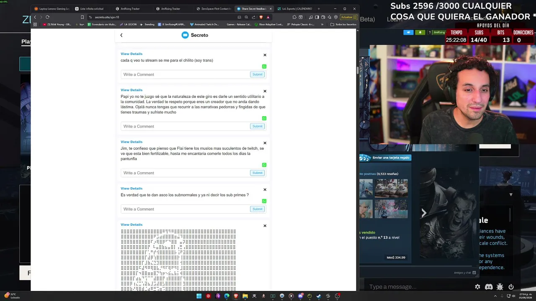Click the green notification bell button
Viewport: 536px width, 301px height.
point(420,32)
